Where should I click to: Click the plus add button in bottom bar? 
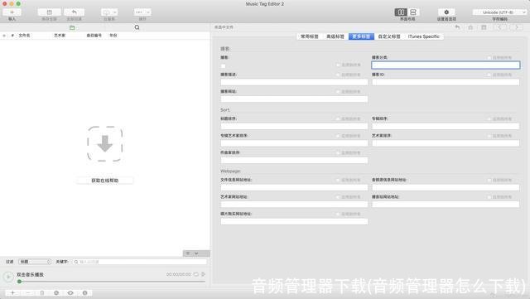pyautogui.click(x=13, y=293)
